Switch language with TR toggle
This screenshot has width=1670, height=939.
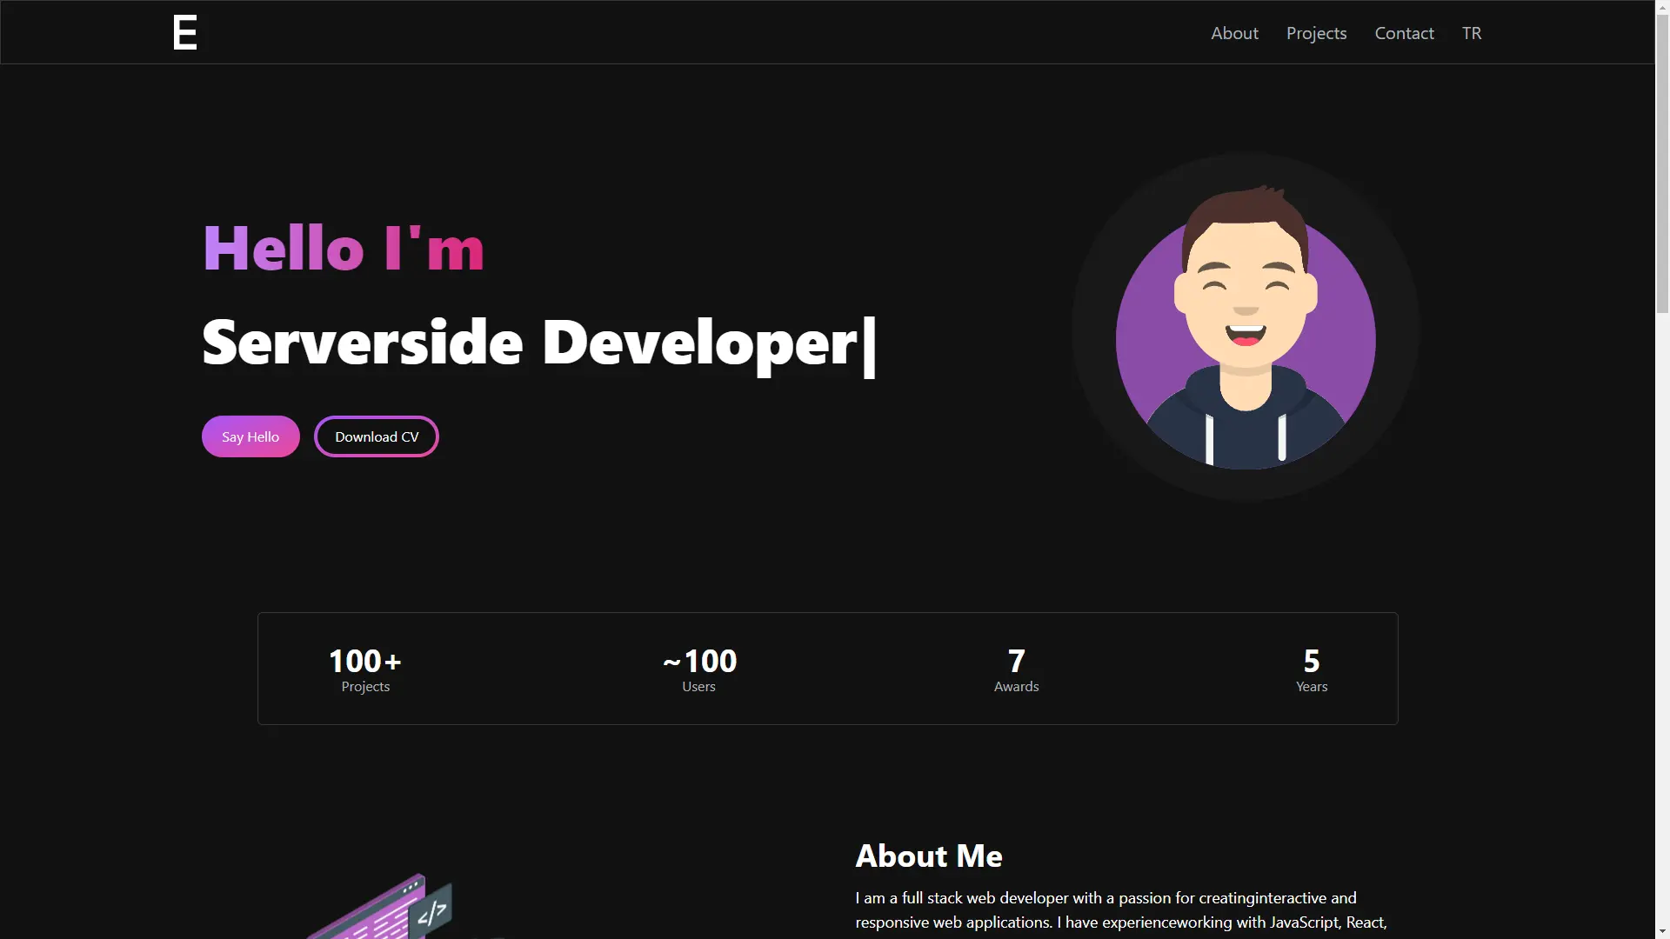pos(1472,33)
